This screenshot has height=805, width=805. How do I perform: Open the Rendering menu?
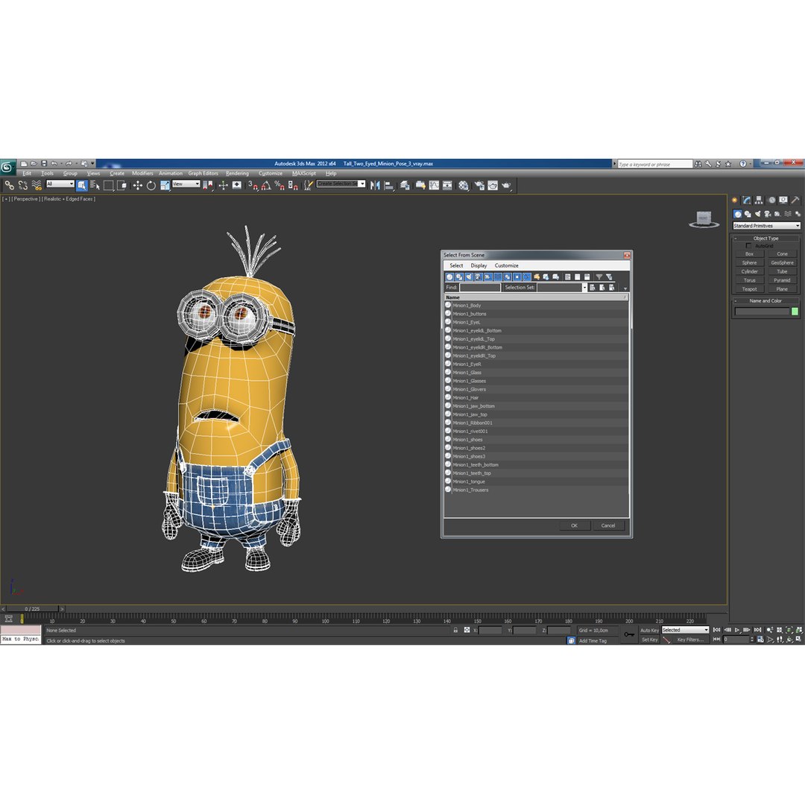[237, 173]
